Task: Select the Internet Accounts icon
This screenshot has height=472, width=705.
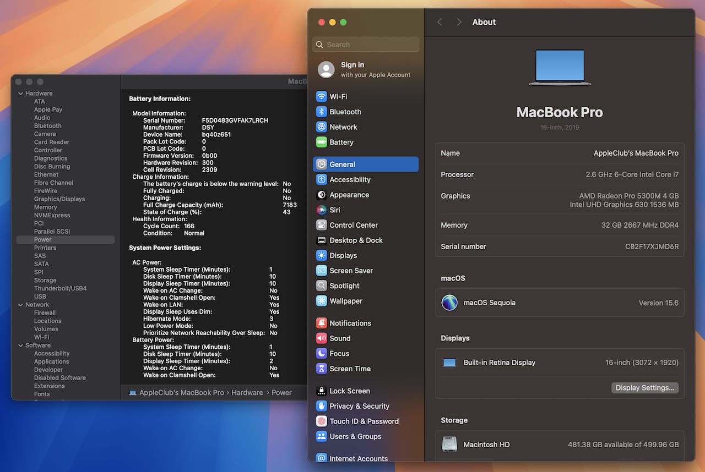Action: pyautogui.click(x=322, y=458)
